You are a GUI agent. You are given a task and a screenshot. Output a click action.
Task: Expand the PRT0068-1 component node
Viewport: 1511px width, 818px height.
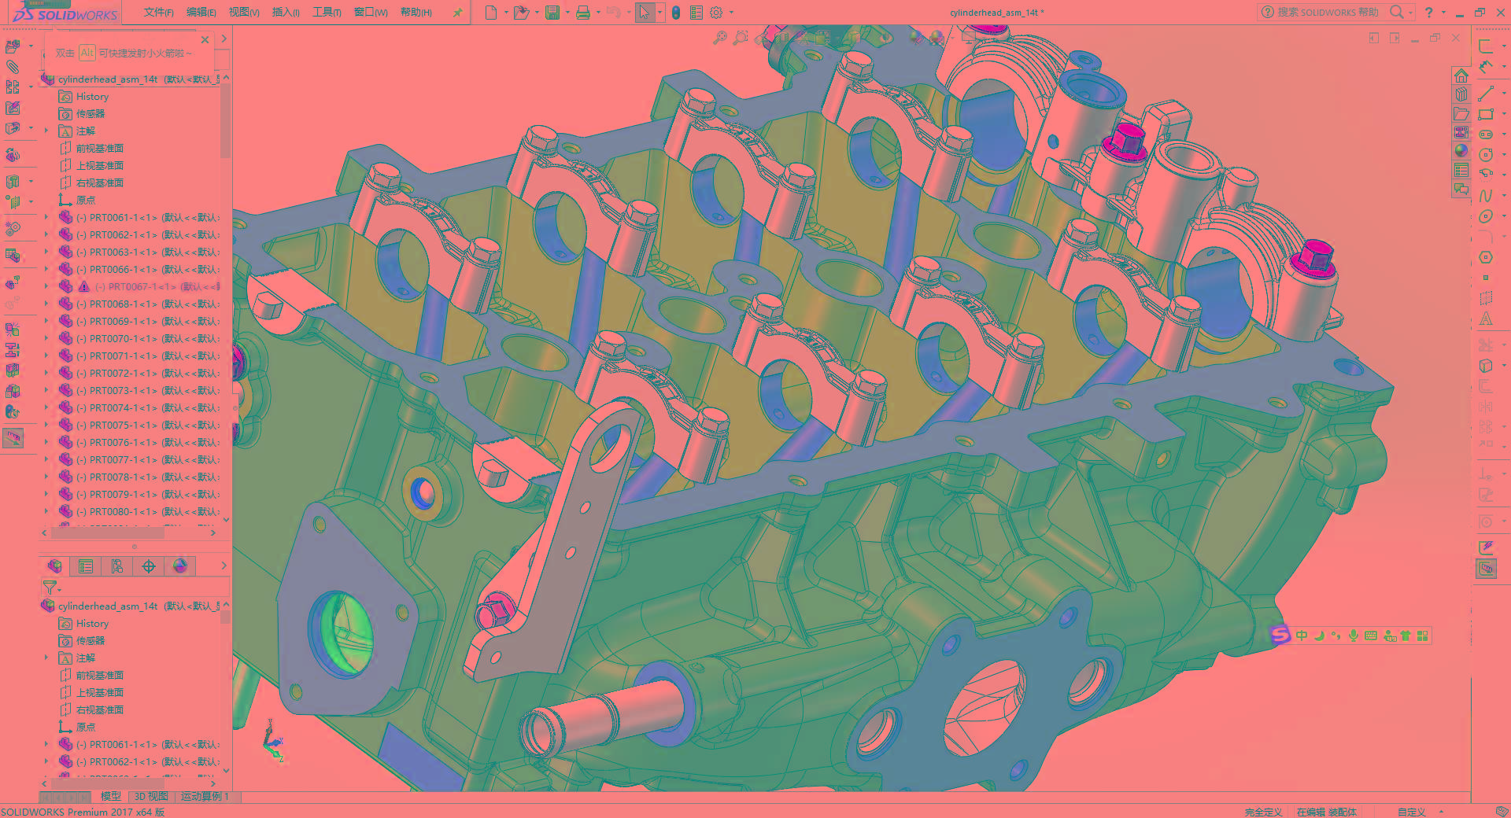pos(46,304)
